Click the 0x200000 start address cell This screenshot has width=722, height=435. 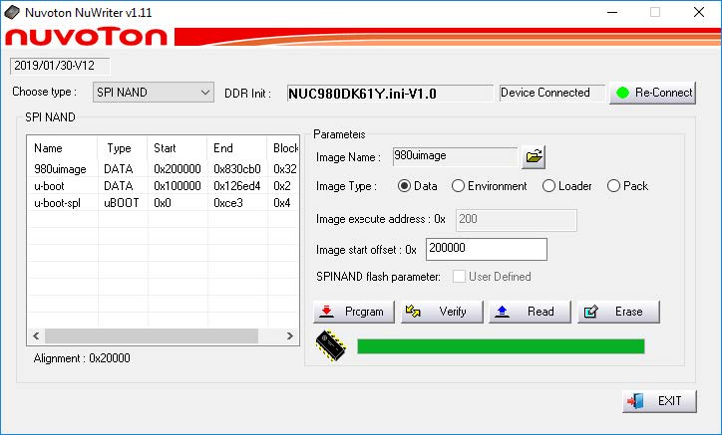coord(178,169)
